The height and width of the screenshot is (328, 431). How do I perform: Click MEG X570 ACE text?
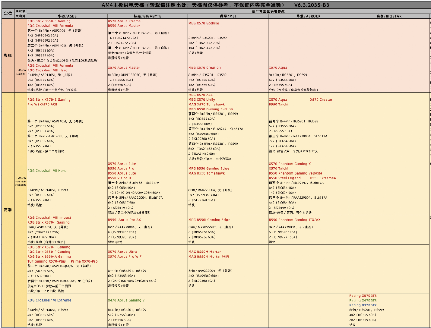tap(201, 95)
